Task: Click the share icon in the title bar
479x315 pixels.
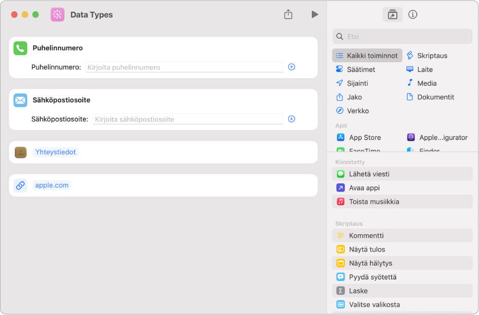Action: tap(288, 14)
